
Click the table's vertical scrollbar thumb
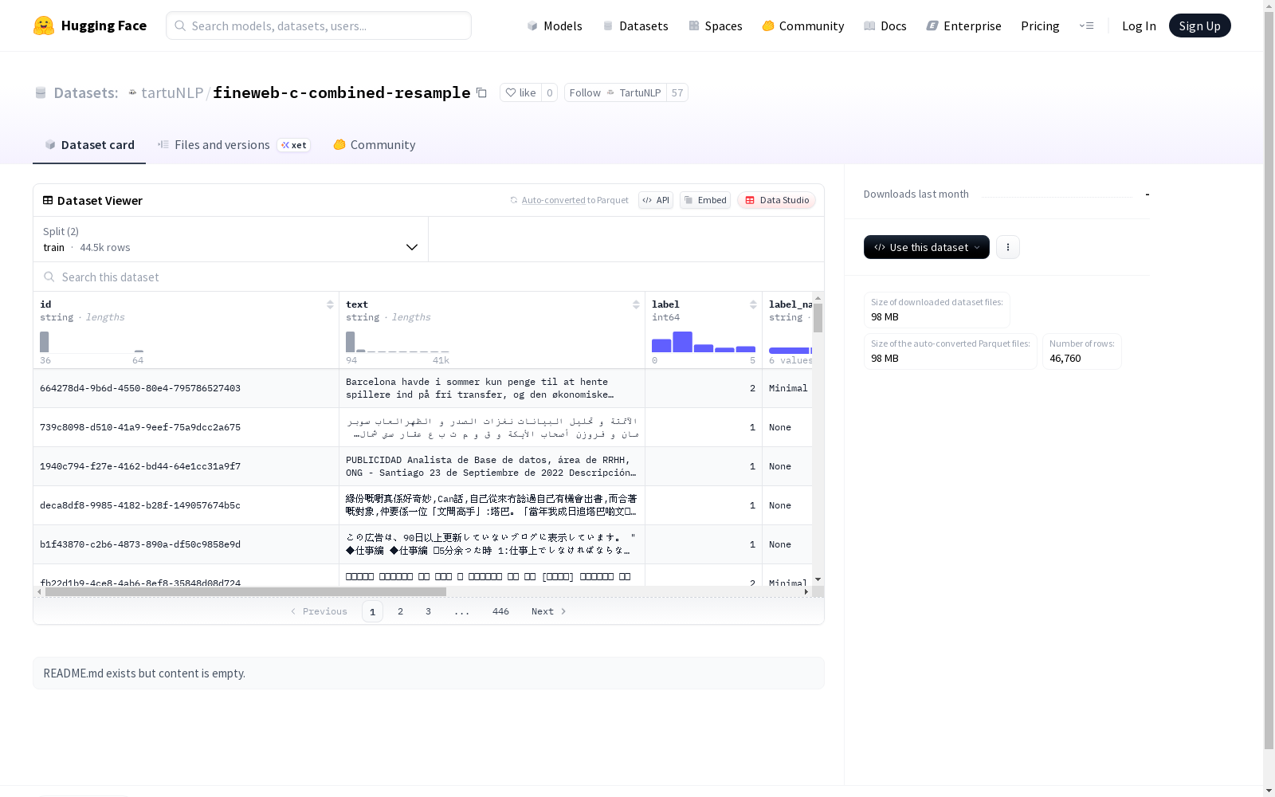pos(818,318)
